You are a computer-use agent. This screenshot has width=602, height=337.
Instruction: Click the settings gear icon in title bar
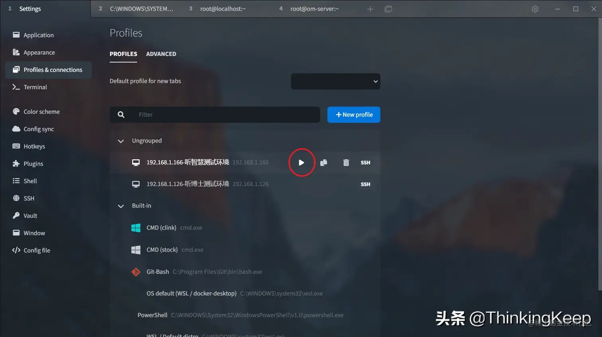click(x=535, y=9)
